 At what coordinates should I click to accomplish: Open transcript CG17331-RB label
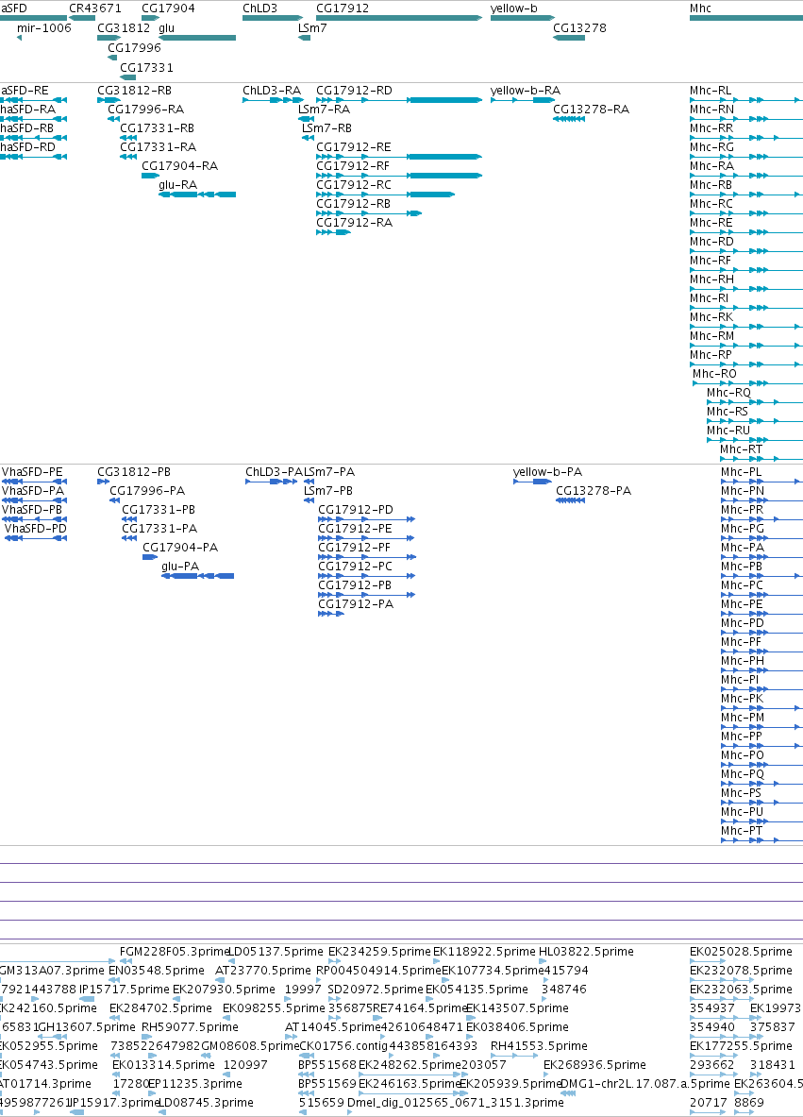158,128
